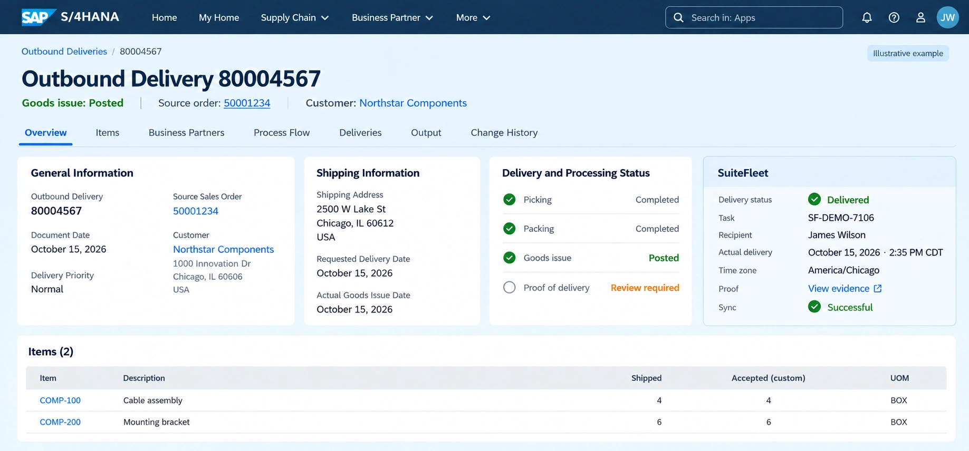
Task: Click the Successful sync text
Action: [850, 307]
